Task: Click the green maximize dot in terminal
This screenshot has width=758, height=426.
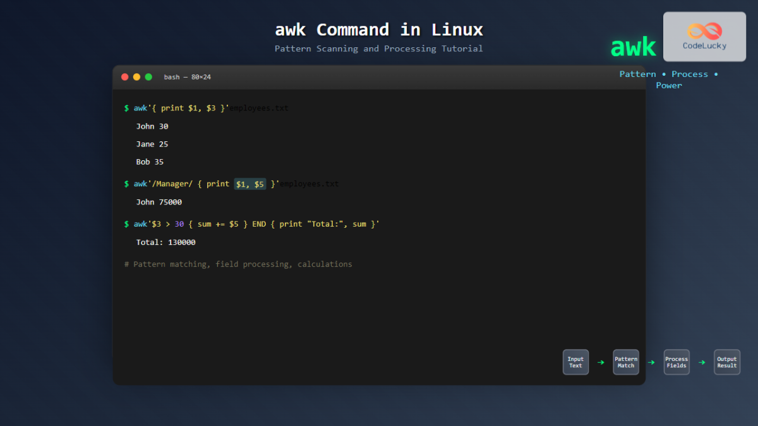Action: coord(148,77)
